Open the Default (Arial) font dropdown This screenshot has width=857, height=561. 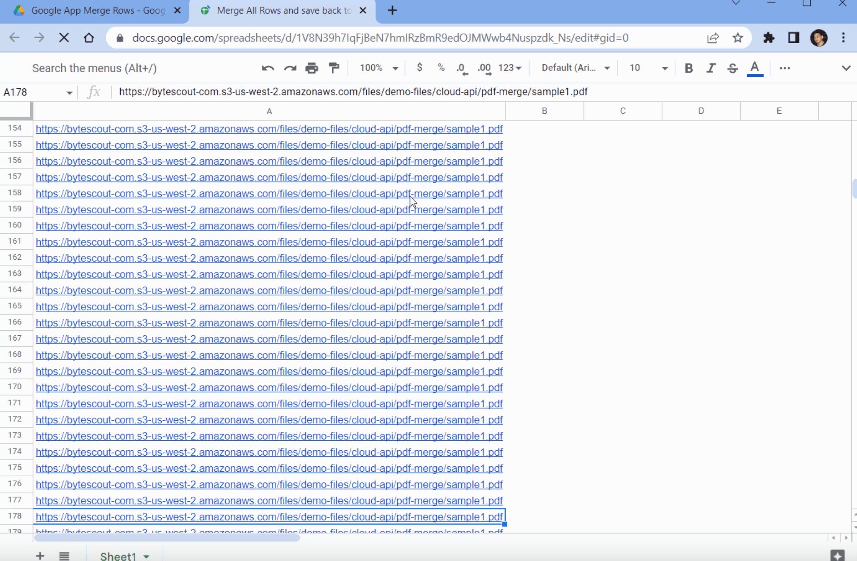pos(575,68)
